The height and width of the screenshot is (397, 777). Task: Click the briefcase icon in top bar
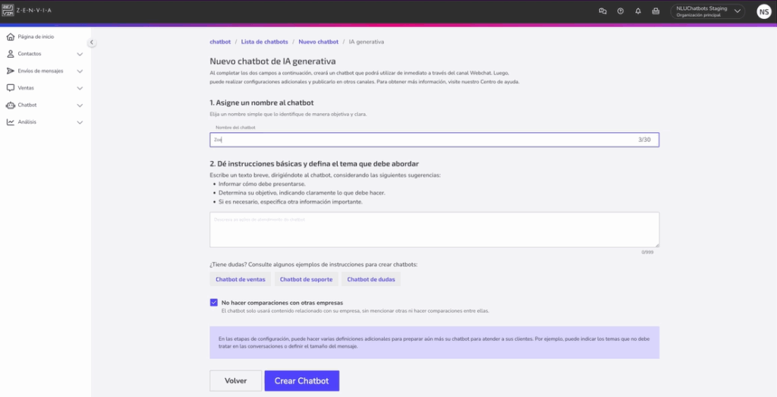tap(656, 11)
